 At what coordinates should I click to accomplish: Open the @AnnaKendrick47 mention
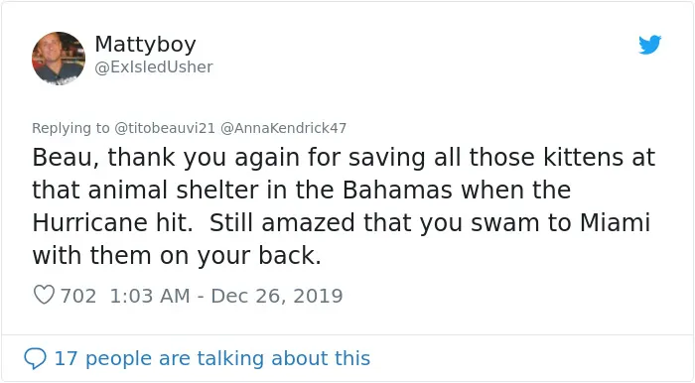click(x=283, y=128)
